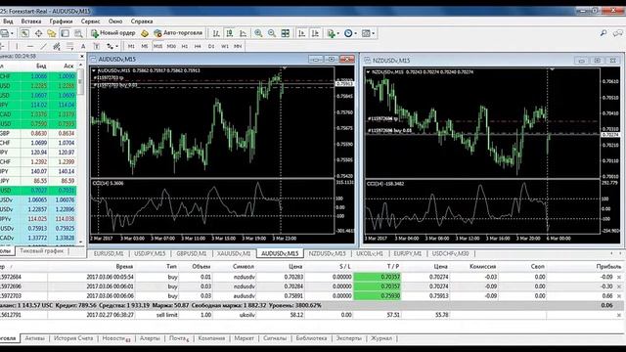Launch MetaEditor yellow book icon
Viewport: 626px width, 352px height.
(145, 33)
